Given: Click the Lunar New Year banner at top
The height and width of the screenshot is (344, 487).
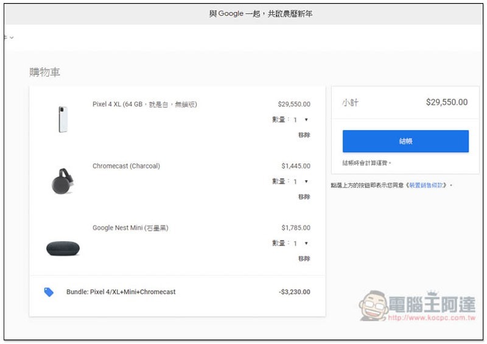Looking at the screenshot, I should coord(261,13).
